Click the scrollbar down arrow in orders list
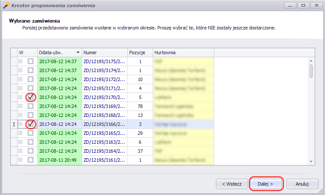325x195 pixels. coord(311,161)
